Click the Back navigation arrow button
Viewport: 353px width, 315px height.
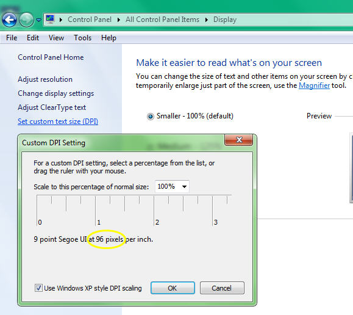pos(10,20)
